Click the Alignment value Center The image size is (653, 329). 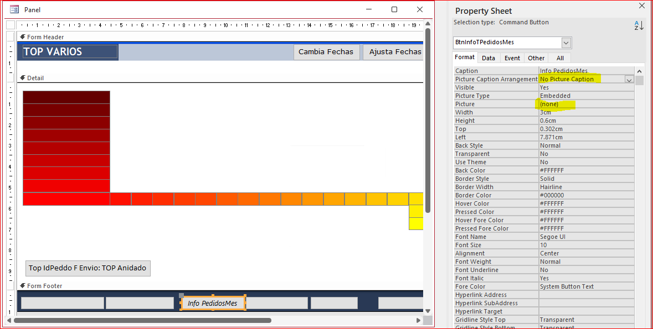(587, 254)
